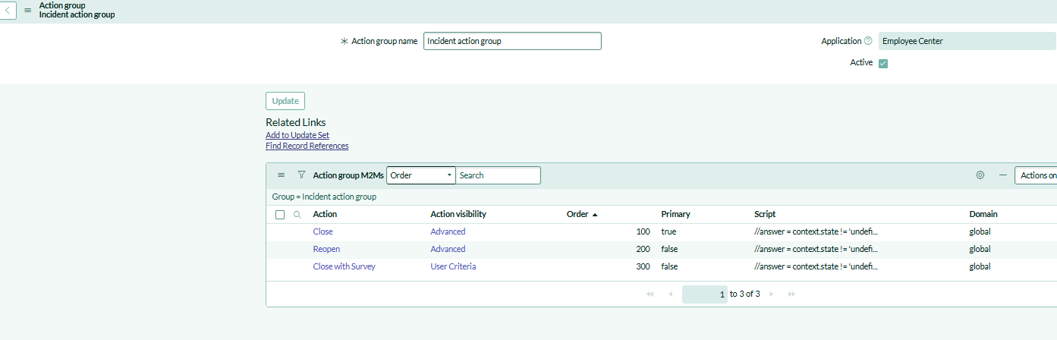1057x340 pixels.
Task: Open the form context menu hamburger icon
Action: pos(28,11)
